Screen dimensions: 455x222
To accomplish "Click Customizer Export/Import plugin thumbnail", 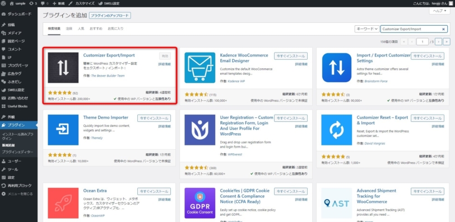I will [x=63, y=68].
